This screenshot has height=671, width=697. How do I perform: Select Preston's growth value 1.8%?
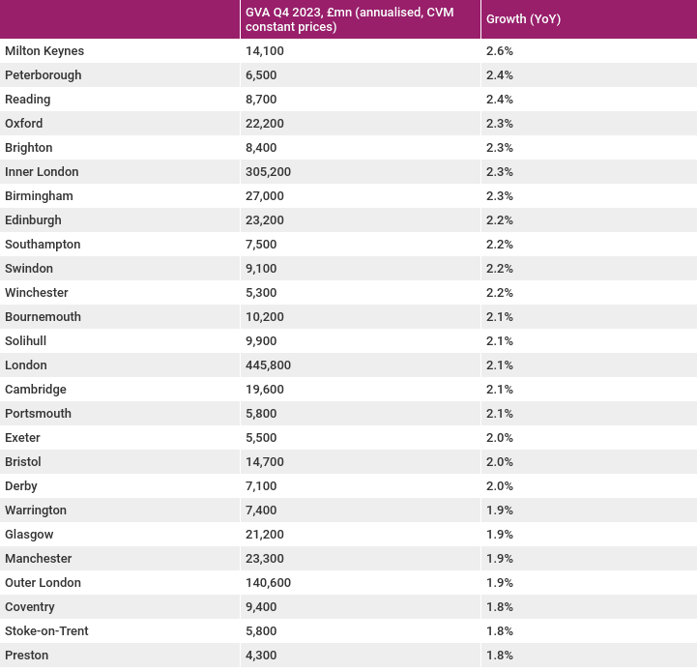tap(499, 655)
